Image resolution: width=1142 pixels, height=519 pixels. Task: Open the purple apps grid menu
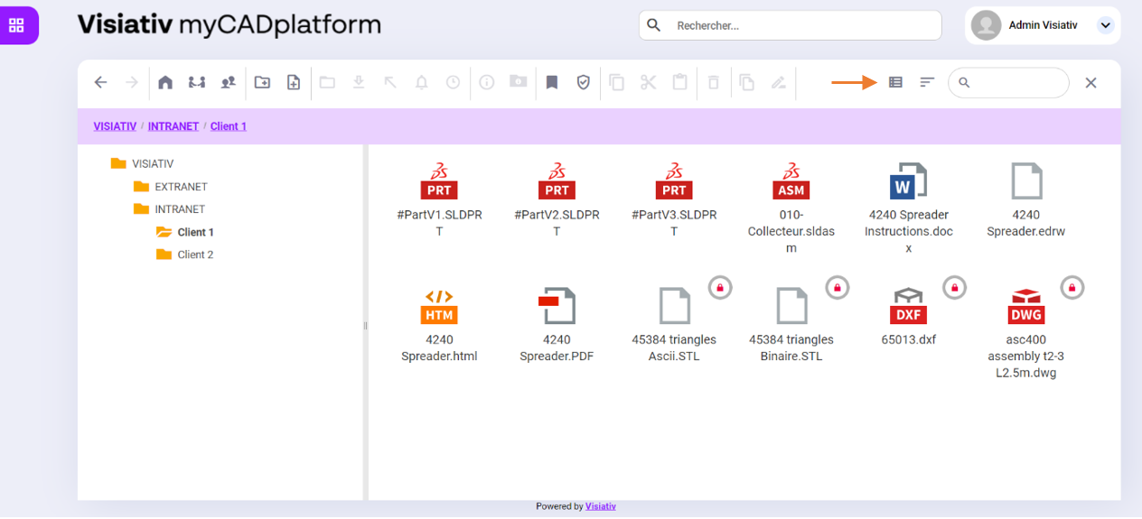click(16, 25)
